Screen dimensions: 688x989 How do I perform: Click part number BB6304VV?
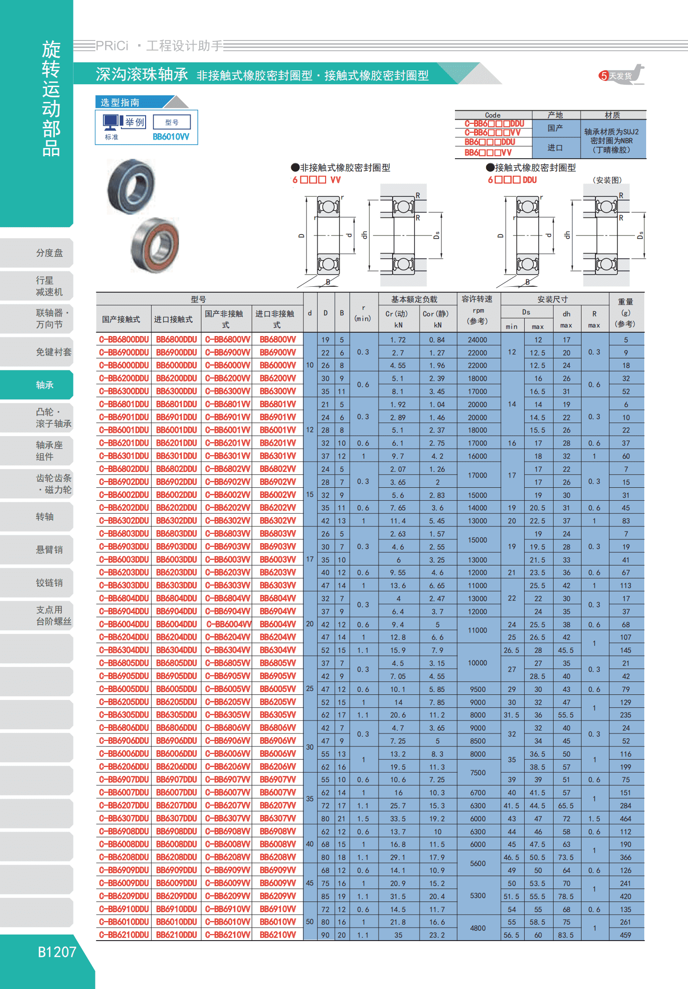[x=278, y=650]
